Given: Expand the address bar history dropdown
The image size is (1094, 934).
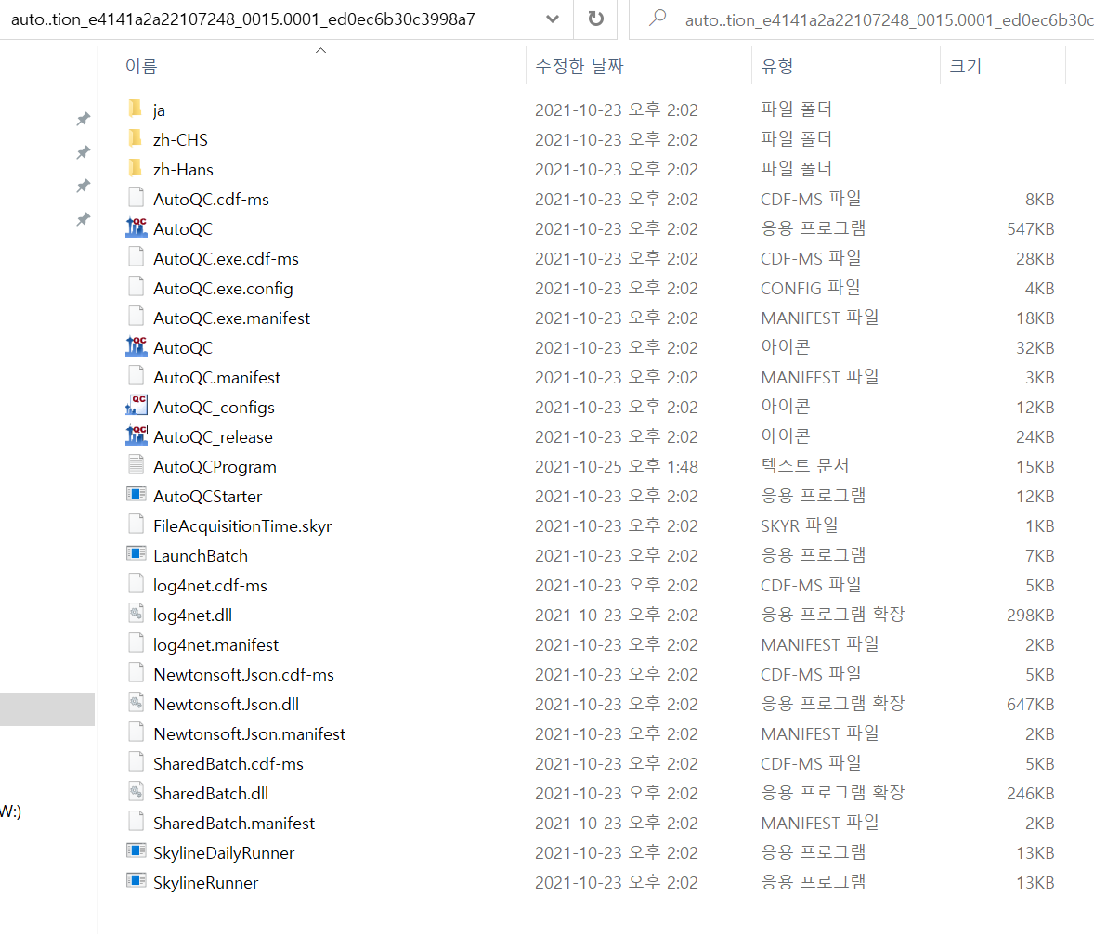Looking at the screenshot, I should pos(554,19).
